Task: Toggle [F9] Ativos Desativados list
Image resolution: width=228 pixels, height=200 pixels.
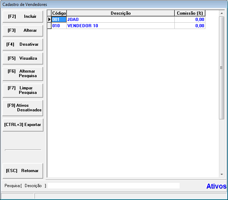Action: 23,108
